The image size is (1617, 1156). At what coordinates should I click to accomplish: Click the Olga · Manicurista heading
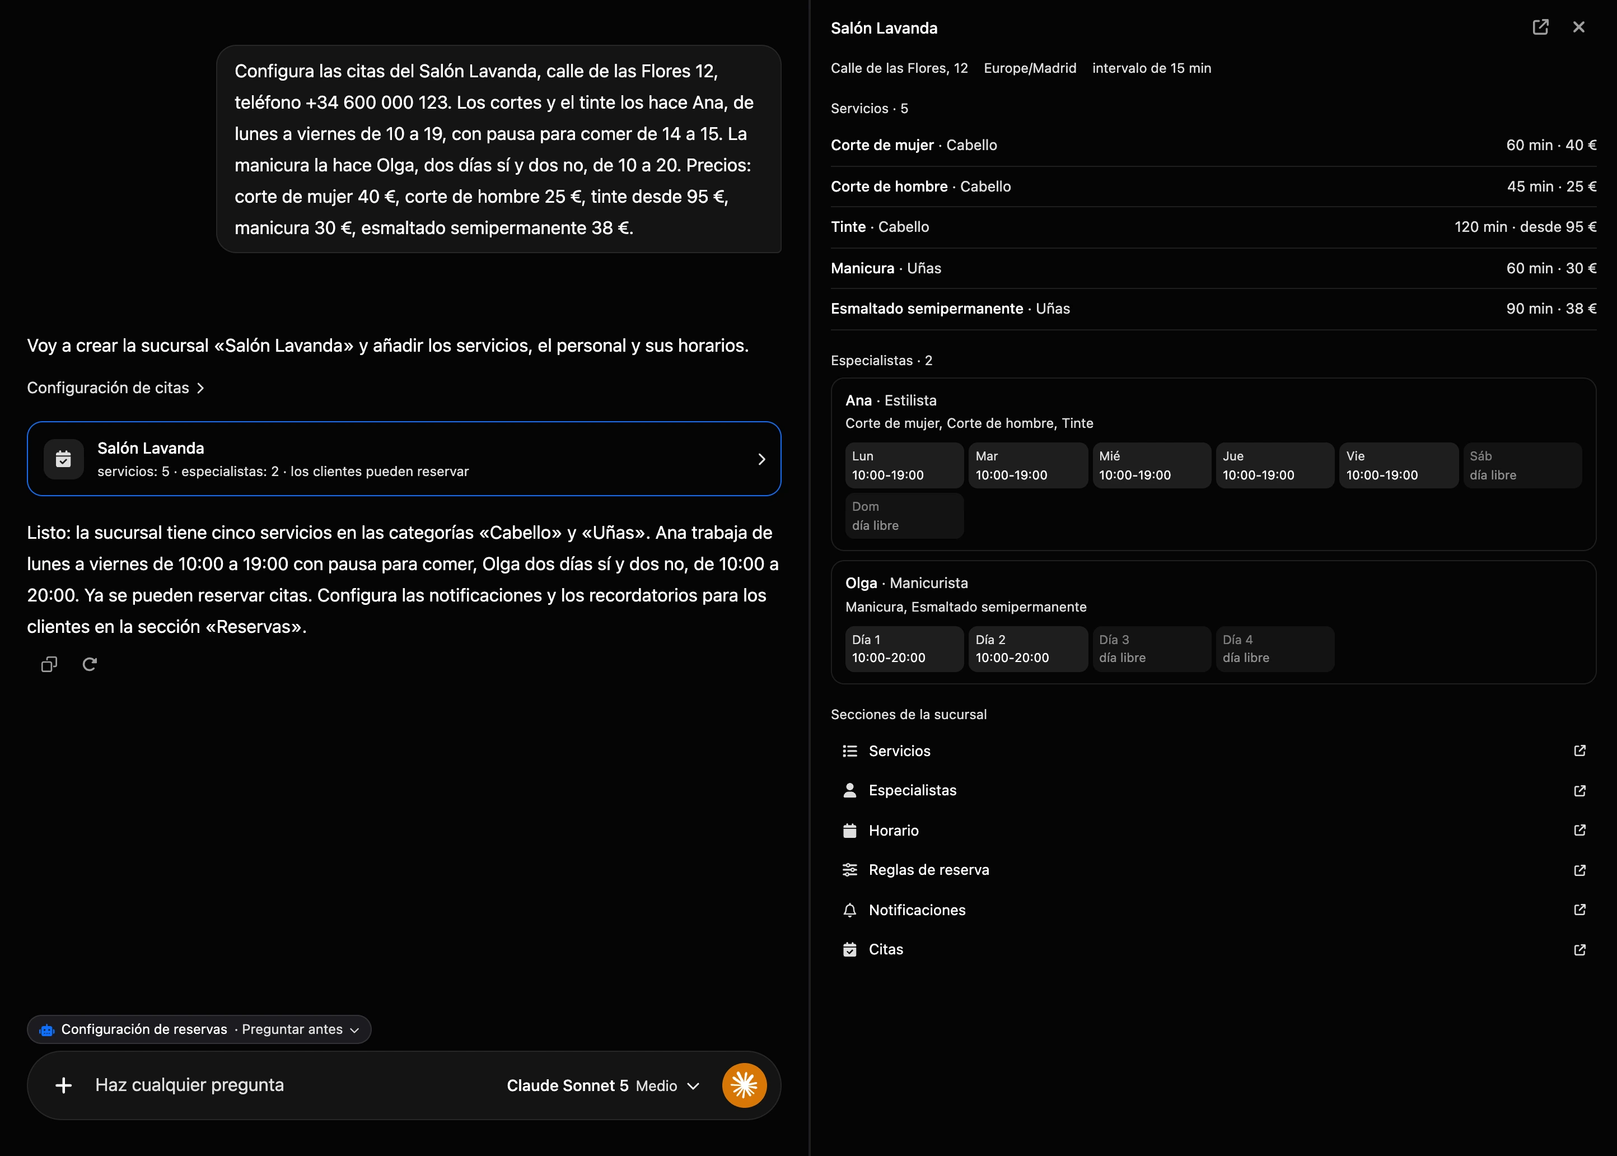click(906, 584)
